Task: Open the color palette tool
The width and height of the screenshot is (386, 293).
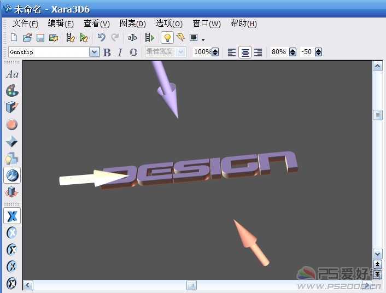Action: pyautogui.click(x=12, y=91)
